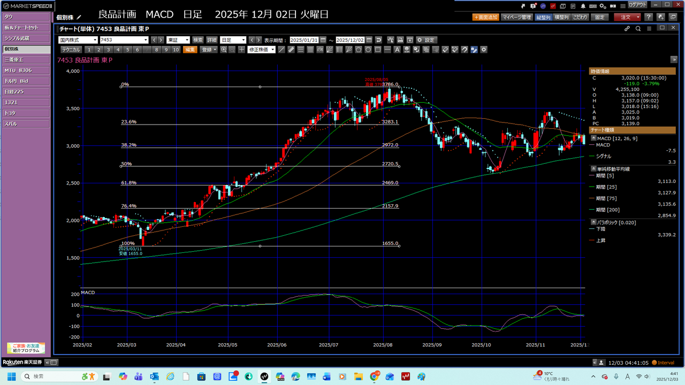The height and width of the screenshot is (385, 685).
Task: Open the 国内株式 market dropdown
Action: pos(78,40)
